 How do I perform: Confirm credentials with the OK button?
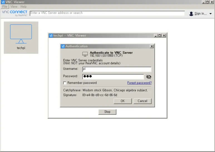click(123, 101)
